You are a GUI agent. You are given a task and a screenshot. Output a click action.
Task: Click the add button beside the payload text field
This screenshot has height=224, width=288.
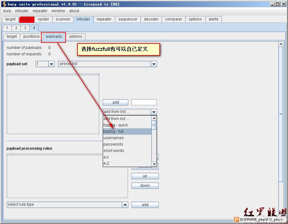click(116, 102)
